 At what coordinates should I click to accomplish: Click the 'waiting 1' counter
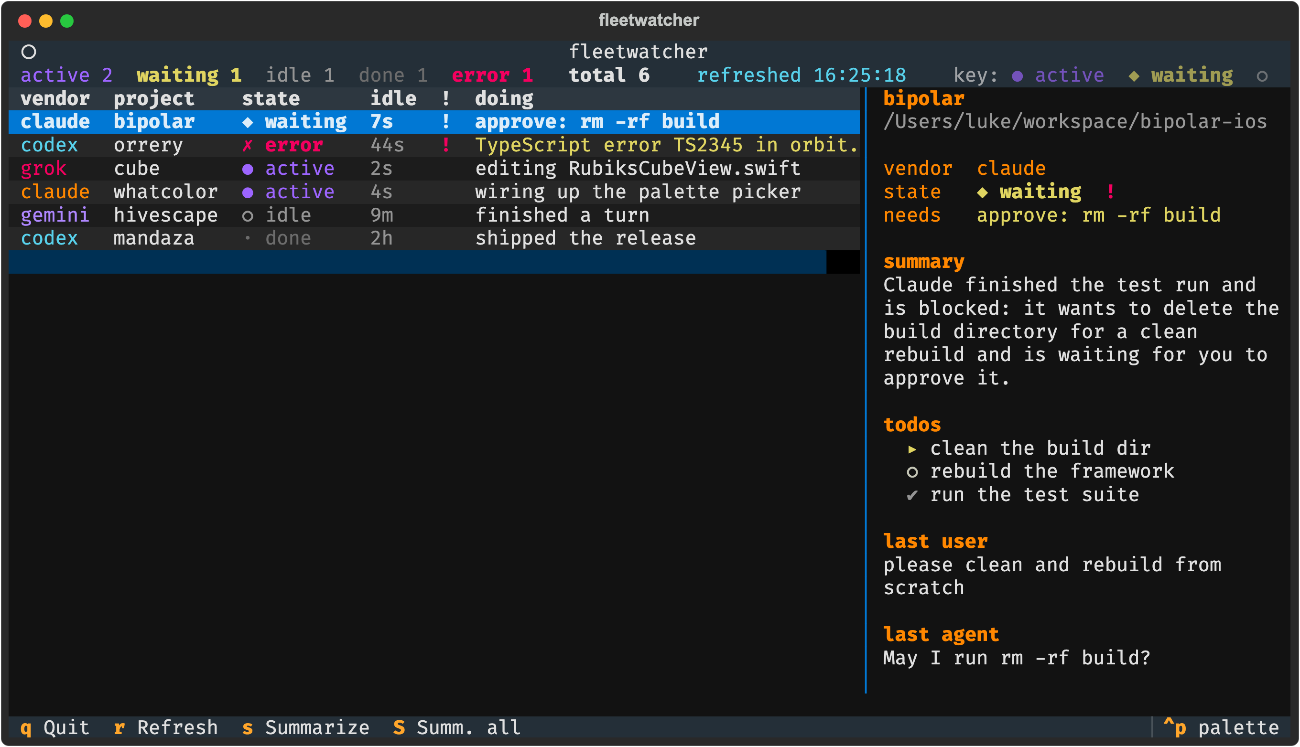[189, 75]
